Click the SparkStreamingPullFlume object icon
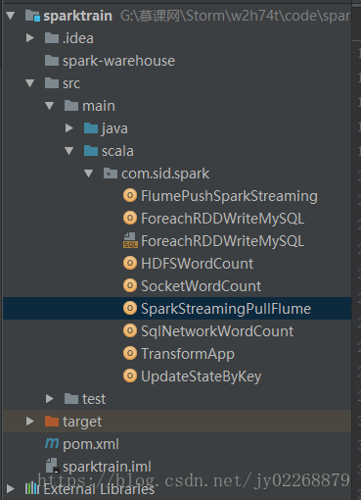361x500 pixels. (130, 308)
